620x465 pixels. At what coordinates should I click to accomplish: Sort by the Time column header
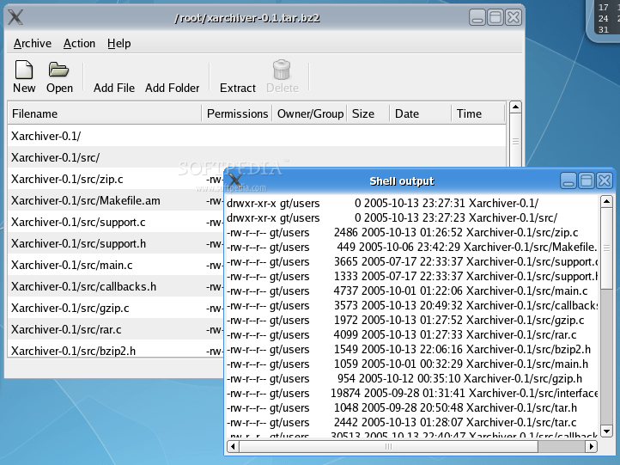pos(478,113)
